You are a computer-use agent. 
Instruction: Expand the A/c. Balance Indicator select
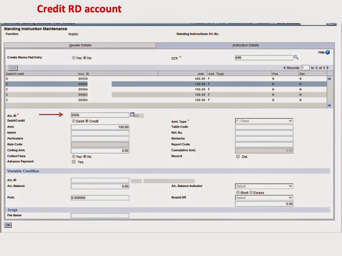[x=290, y=186]
